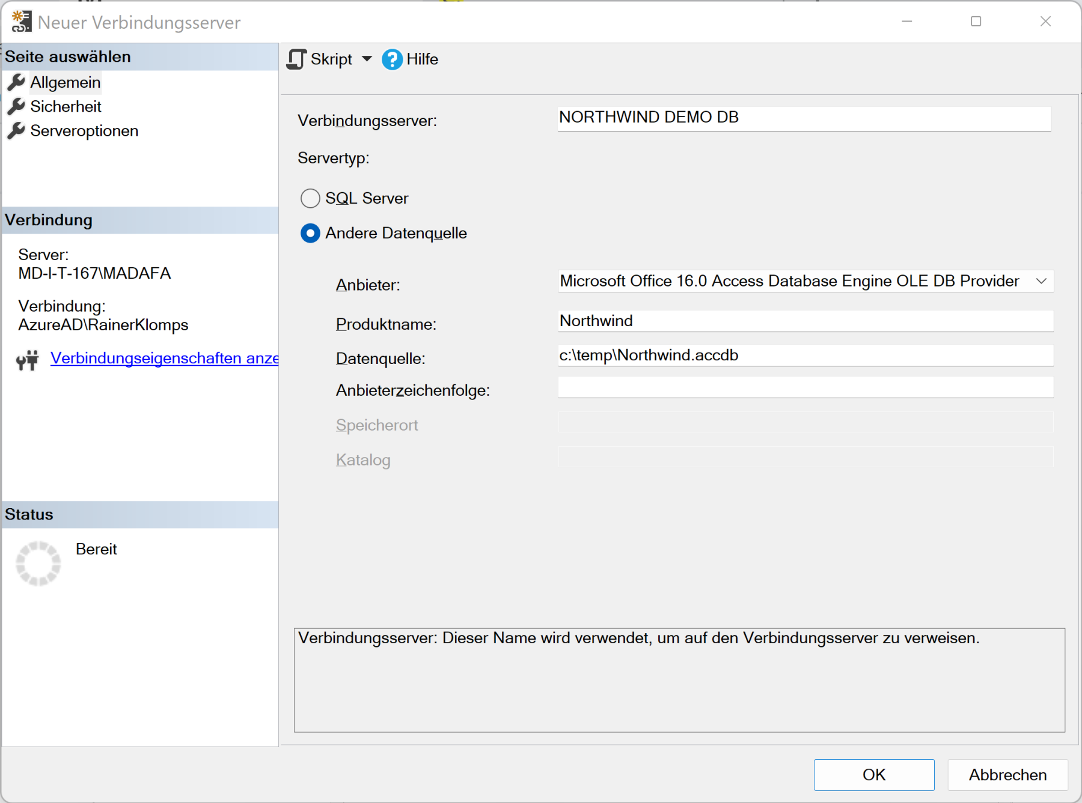The image size is (1082, 803).
Task: Click the Produktname field label
Action: pos(386,324)
